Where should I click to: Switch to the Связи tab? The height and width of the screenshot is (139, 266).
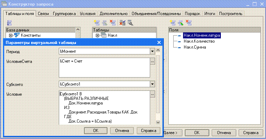pos(43,14)
